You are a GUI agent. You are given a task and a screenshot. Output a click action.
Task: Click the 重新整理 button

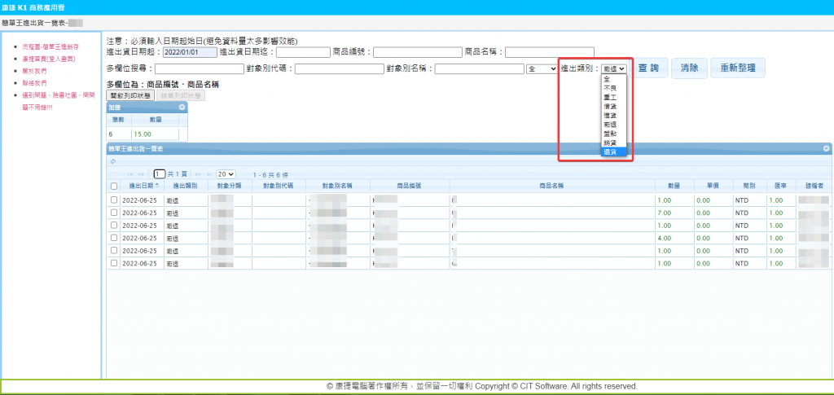point(737,68)
